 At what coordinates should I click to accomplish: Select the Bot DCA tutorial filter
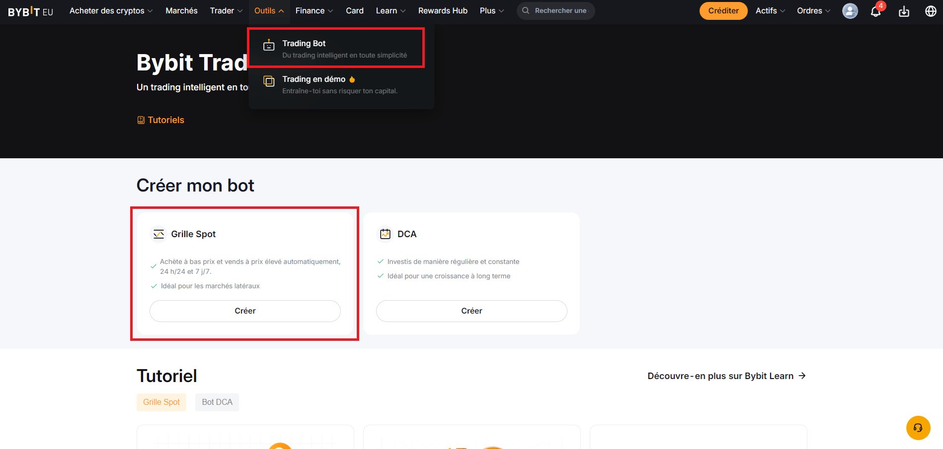217,402
